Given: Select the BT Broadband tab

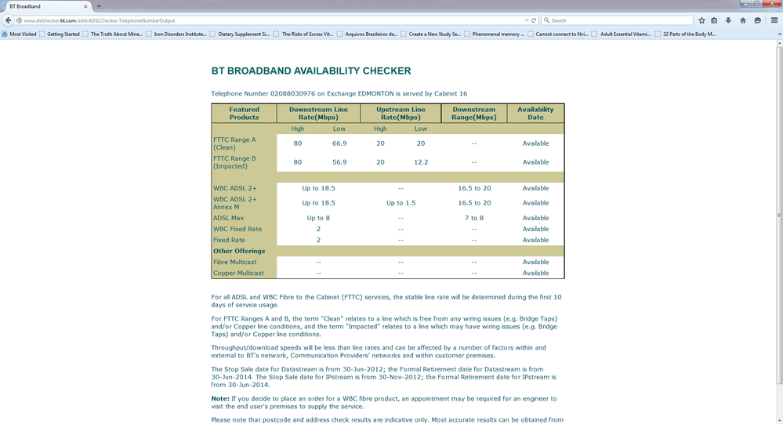Looking at the screenshot, I should coord(47,6).
